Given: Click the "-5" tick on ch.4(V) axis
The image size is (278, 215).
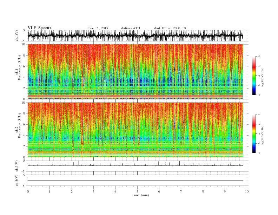Looking at the screenshot, I should (24, 186).
